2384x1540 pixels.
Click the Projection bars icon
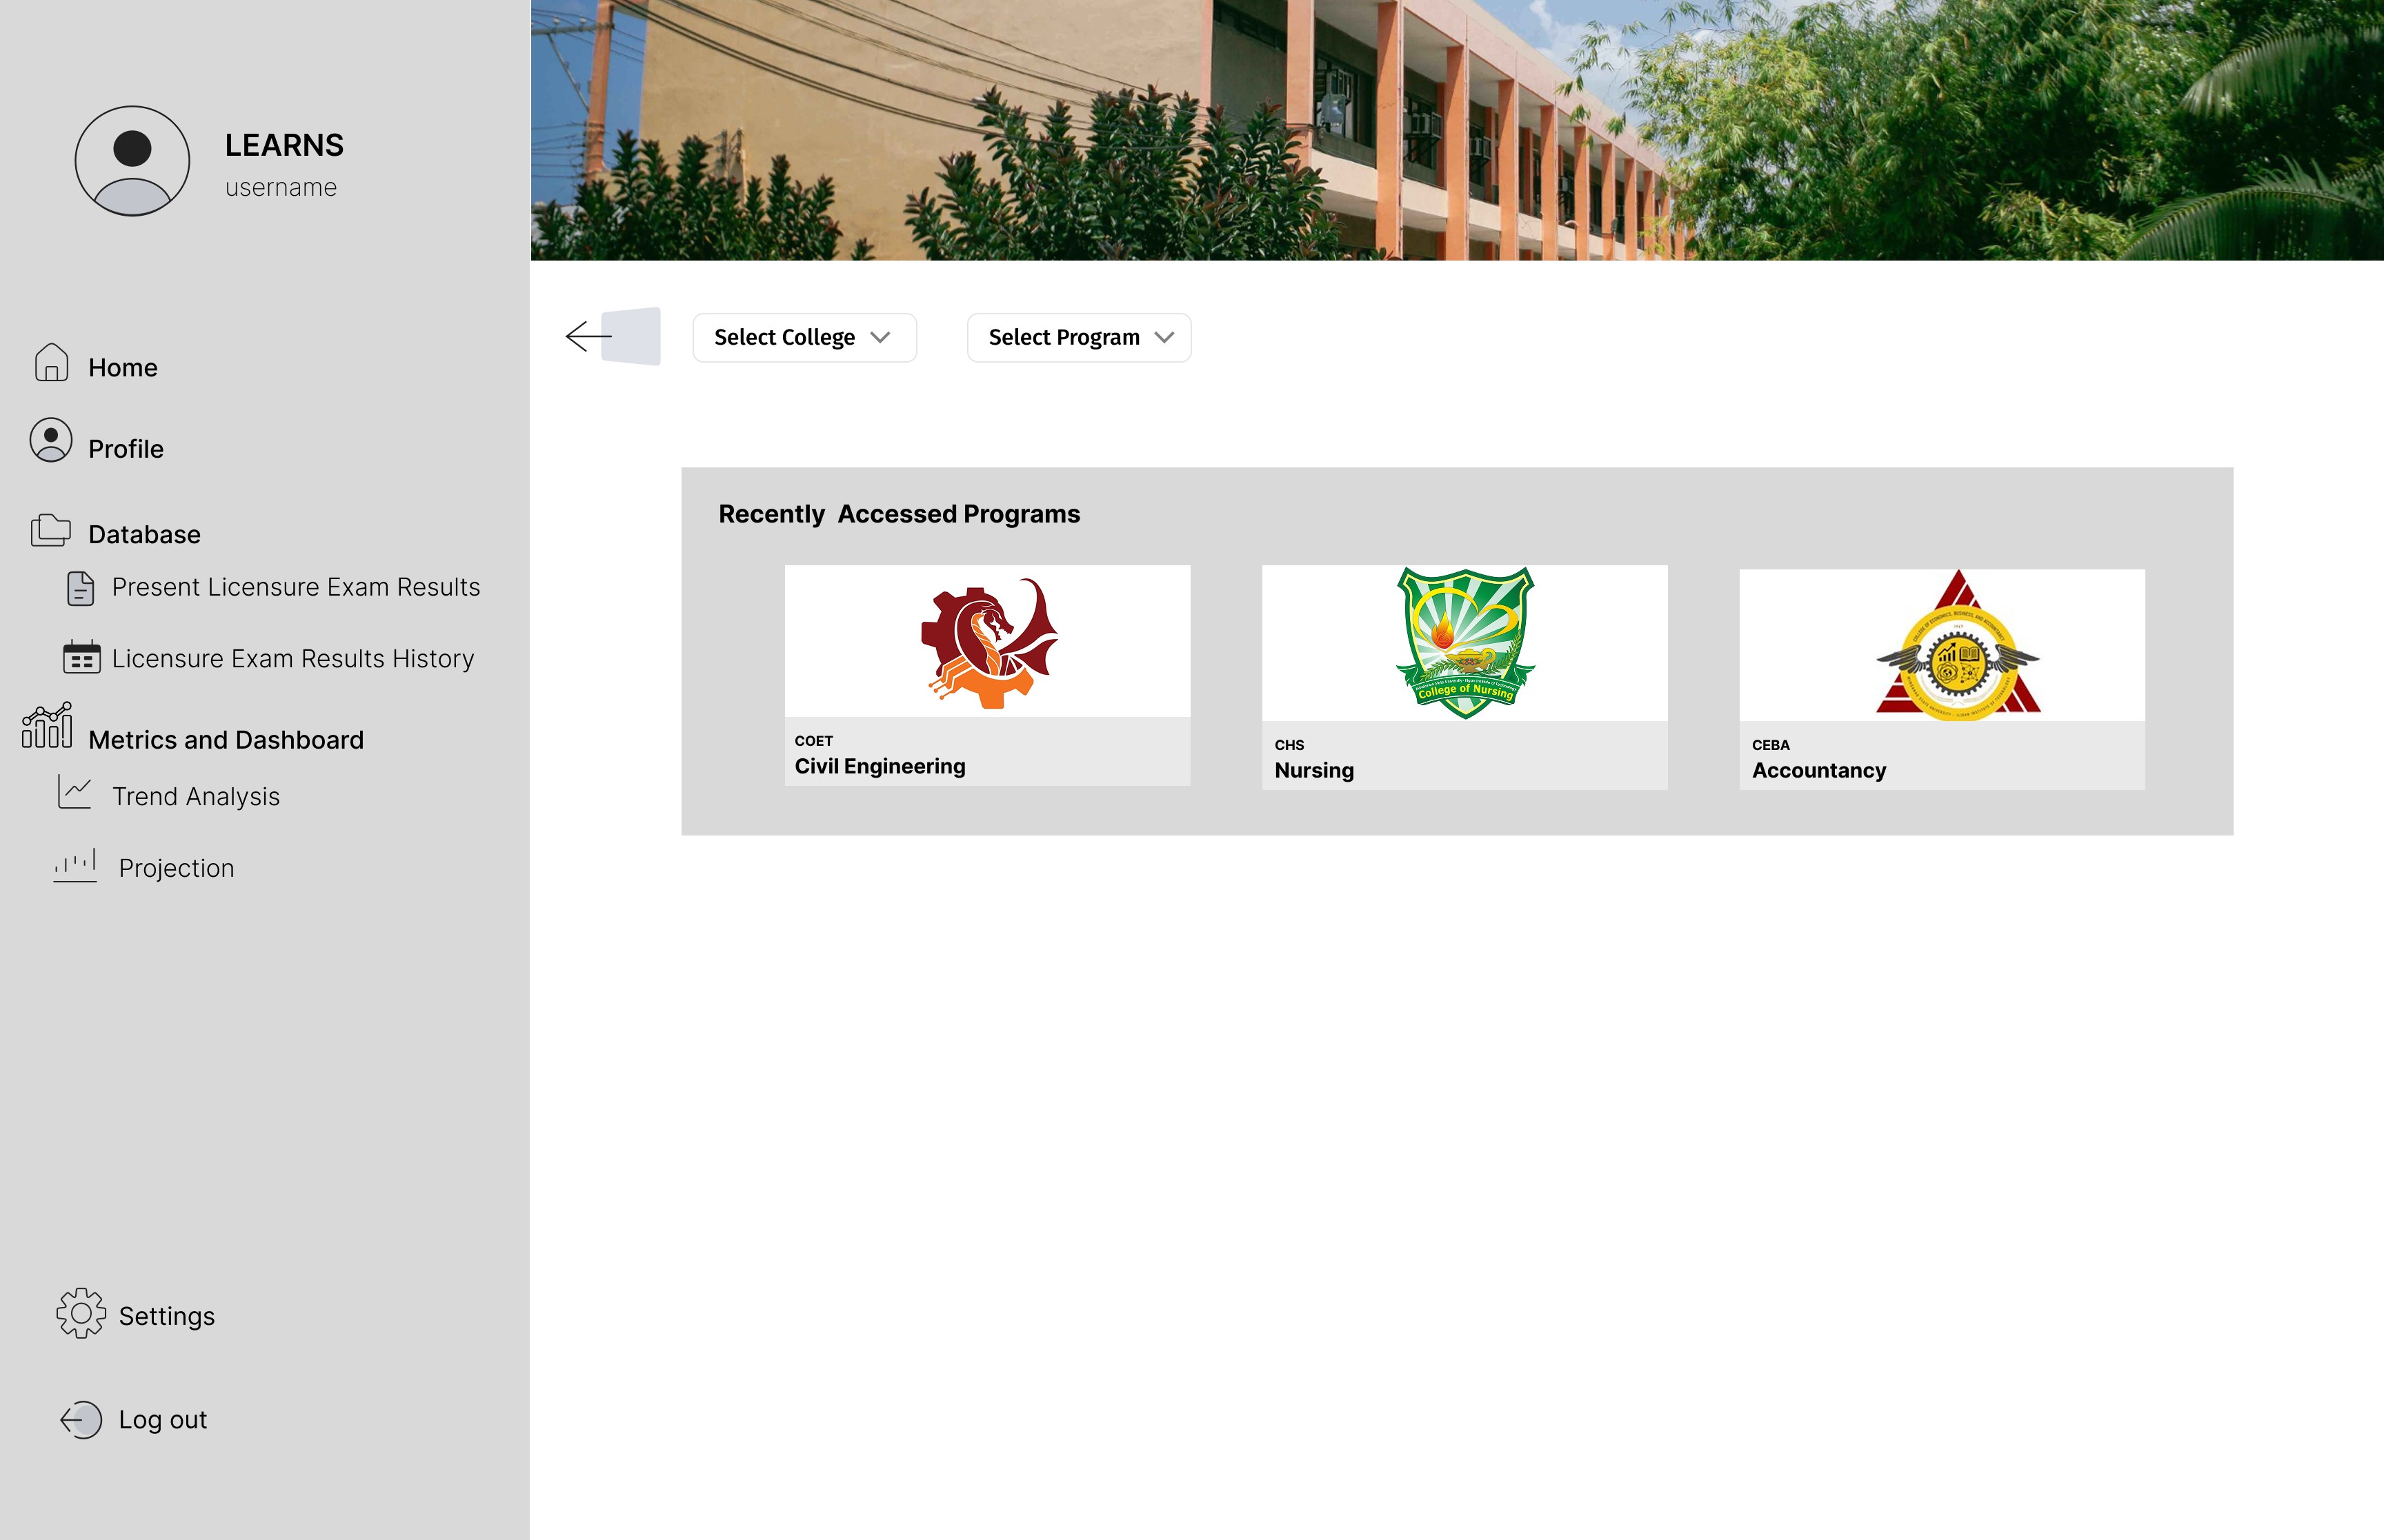point(75,865)
